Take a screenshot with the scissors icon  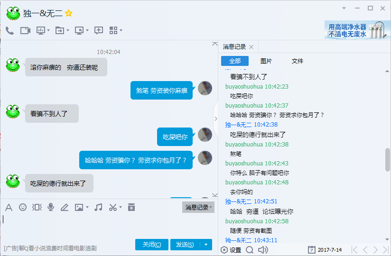pyautogui.click(x=113, y=207)
